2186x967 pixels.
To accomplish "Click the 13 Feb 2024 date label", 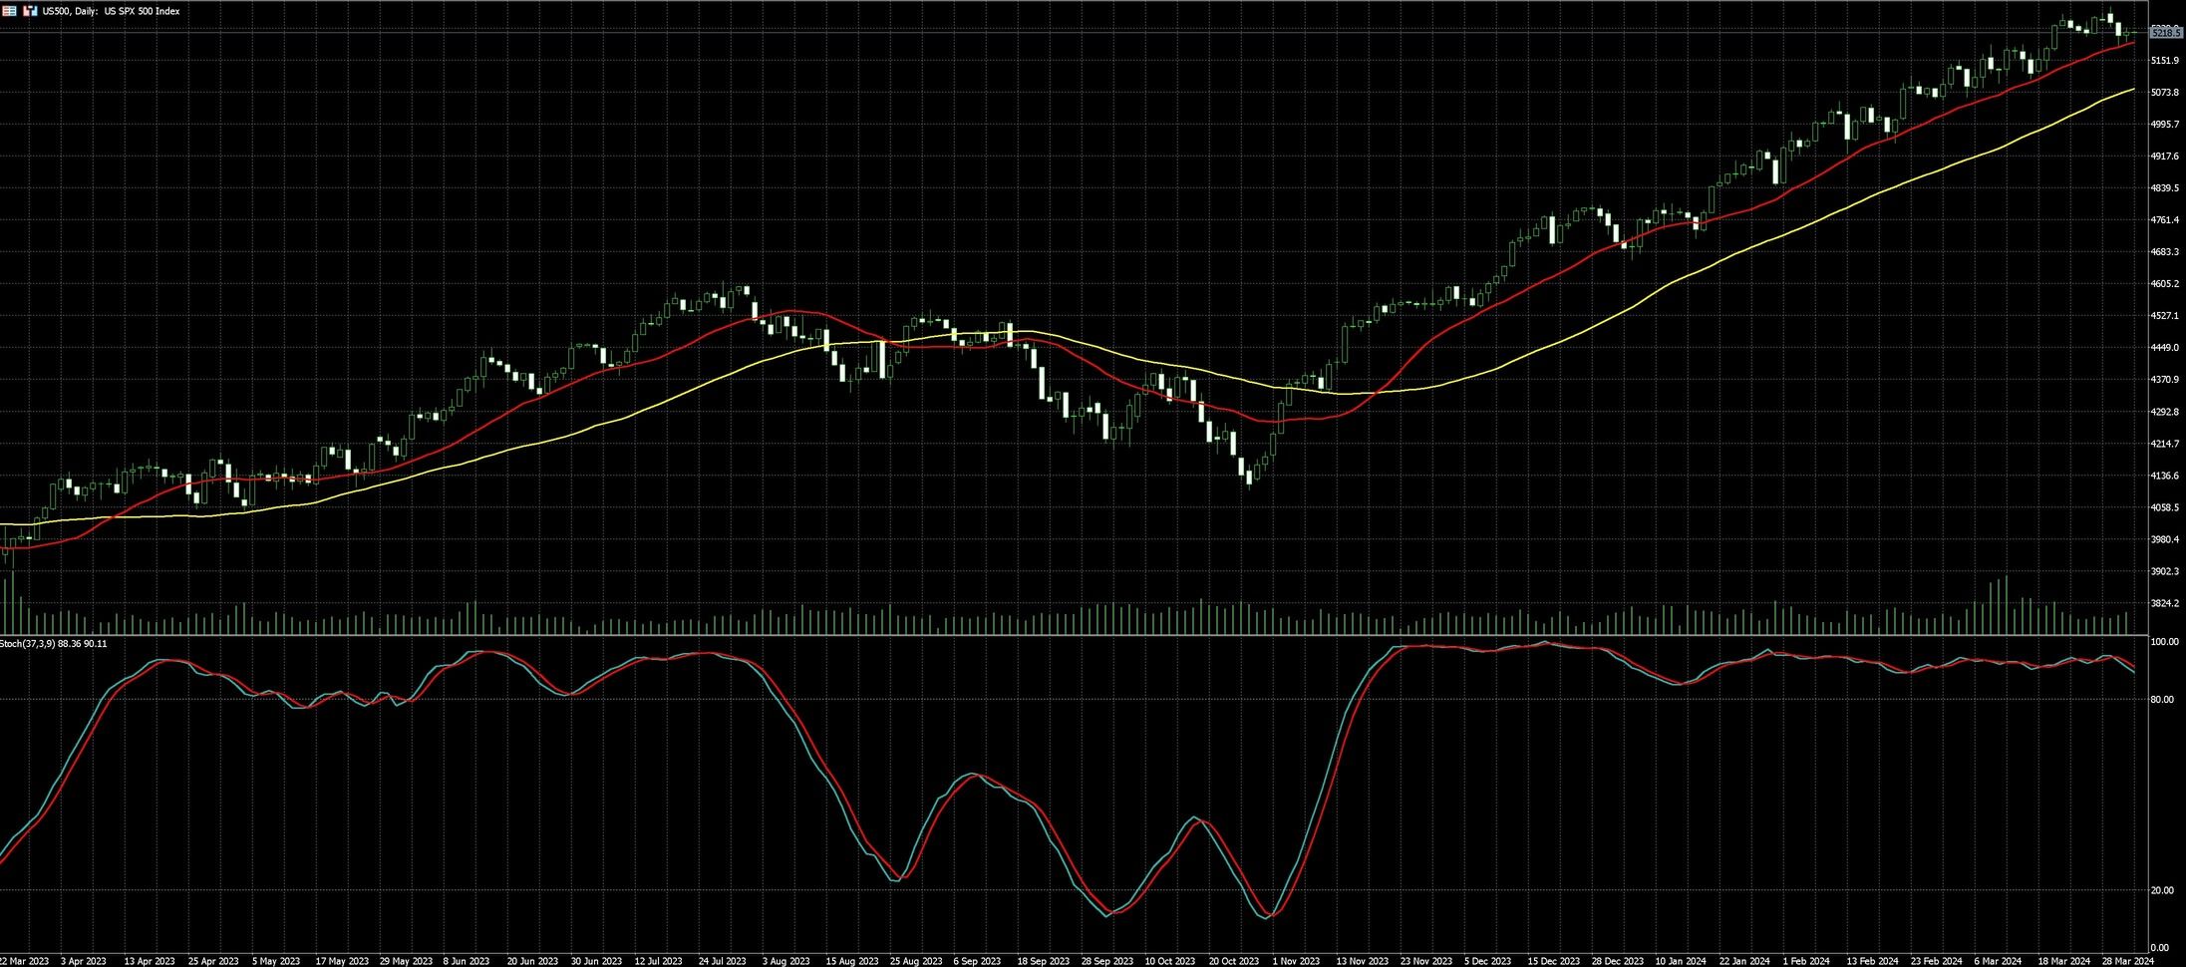I will 1872,961.
